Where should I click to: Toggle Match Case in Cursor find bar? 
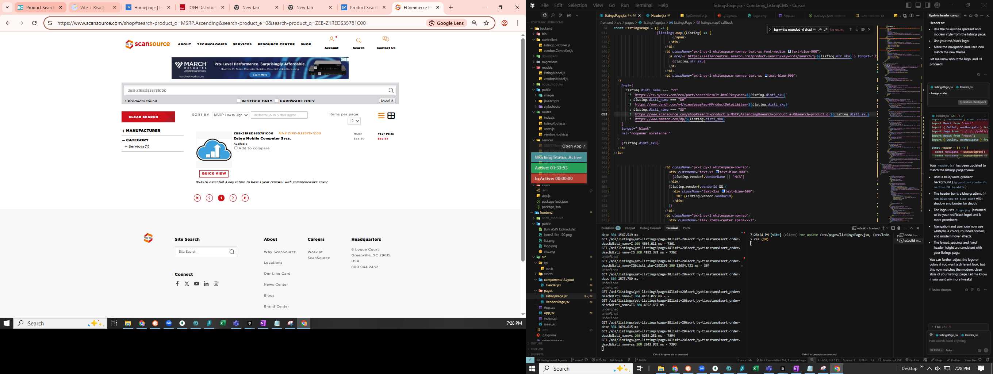815,30
